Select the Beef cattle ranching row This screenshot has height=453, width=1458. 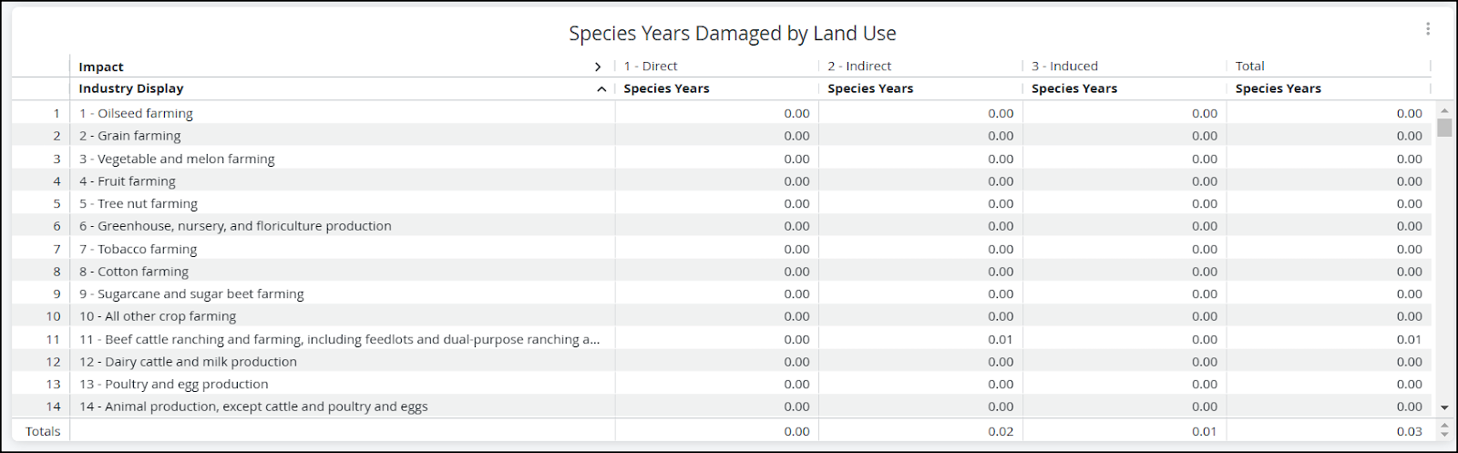(722, 339)
